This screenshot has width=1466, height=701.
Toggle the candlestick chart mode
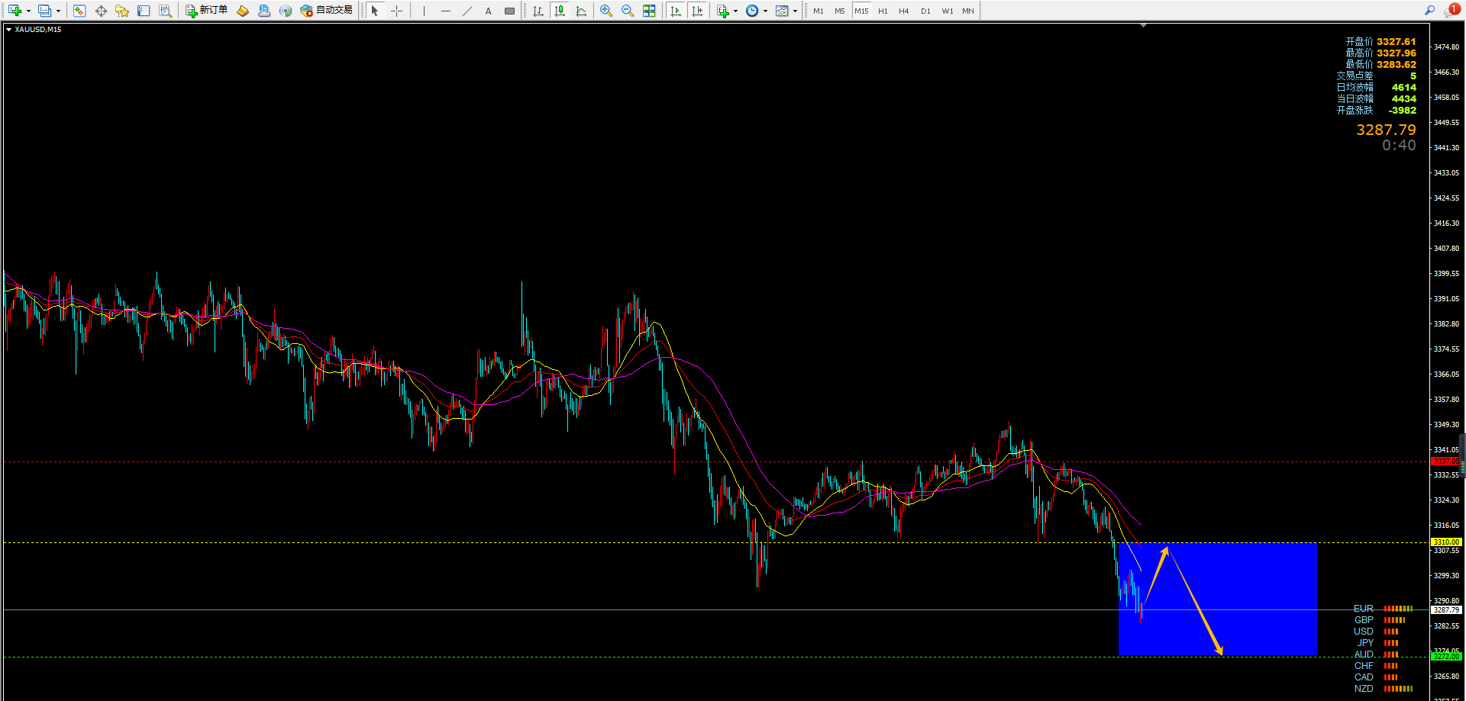point(560,11)
